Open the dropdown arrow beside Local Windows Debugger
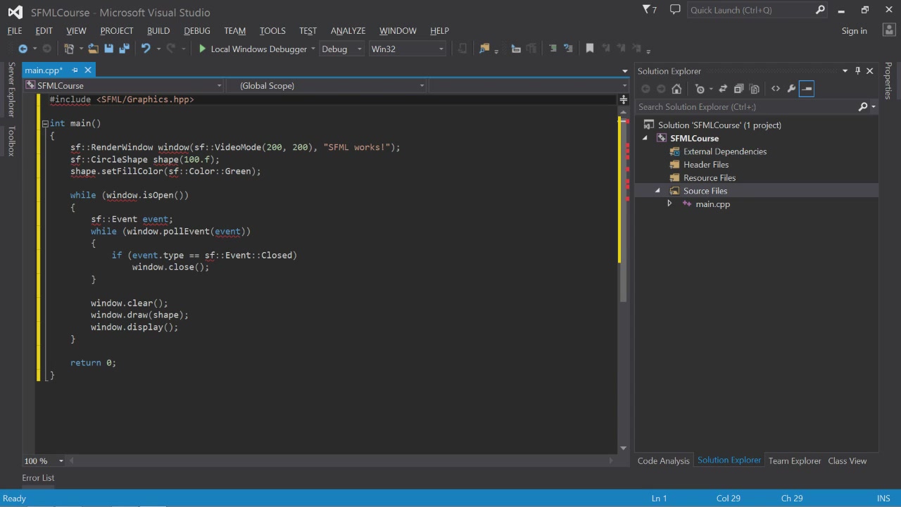The image size is (901, 507). point(313,49)
